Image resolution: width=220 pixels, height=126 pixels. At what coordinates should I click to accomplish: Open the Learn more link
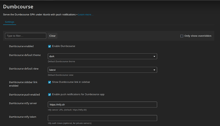pyautogui.click(x=86, y=15)
